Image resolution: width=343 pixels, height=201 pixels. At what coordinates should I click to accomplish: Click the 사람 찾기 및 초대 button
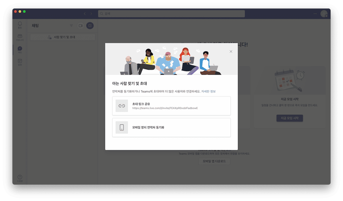click(63, 37)
